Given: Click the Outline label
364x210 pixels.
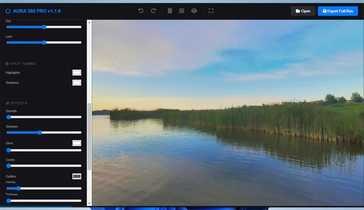Looking at the screenshot, I should point(11,177).
